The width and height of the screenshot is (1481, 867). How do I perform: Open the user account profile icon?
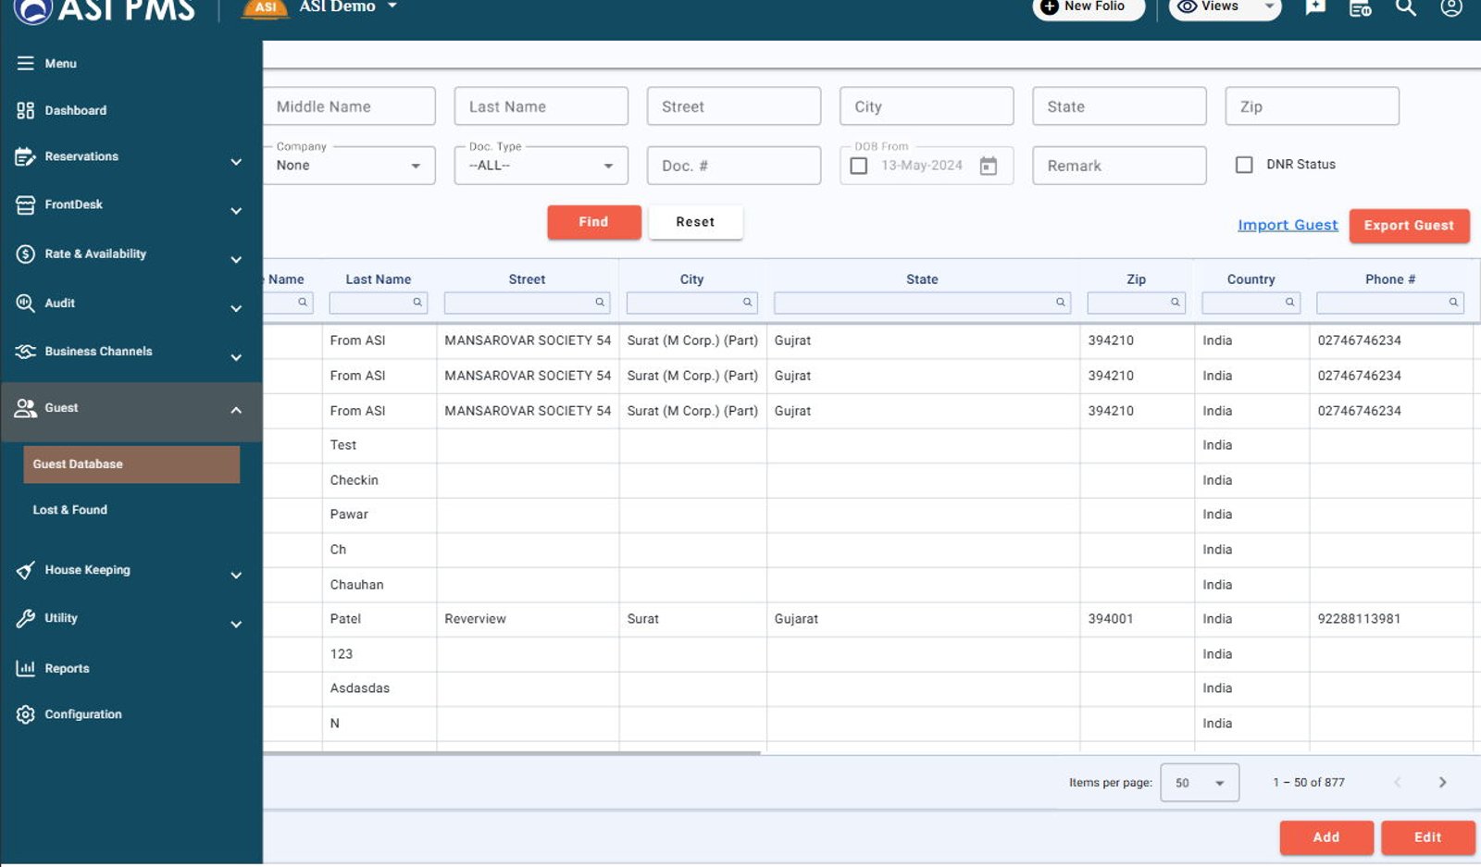click(x=1451, y=7)
